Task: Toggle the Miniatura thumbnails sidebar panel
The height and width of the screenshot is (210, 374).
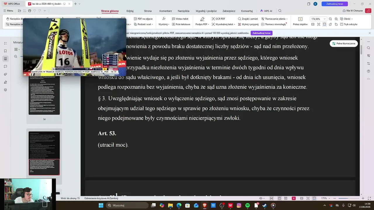Action: tap(6, 59)
